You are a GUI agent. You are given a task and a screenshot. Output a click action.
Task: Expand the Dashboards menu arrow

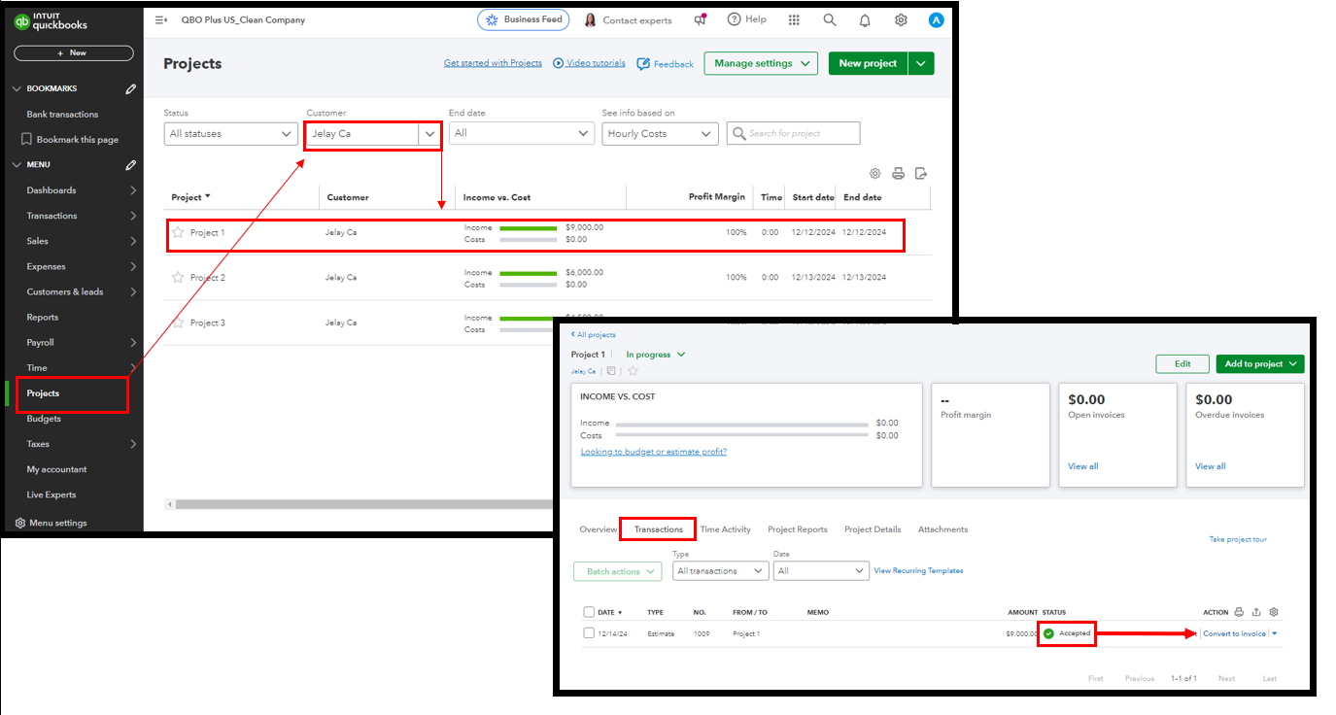point(133,190)
